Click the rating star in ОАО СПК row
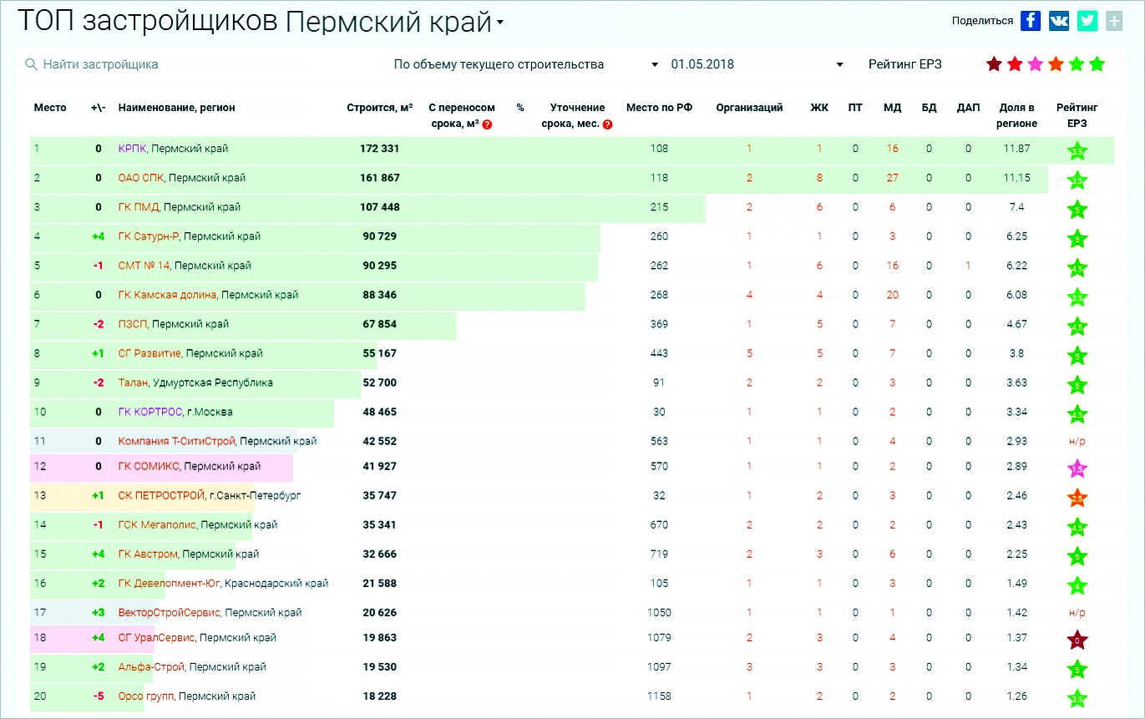The image size is (1145, 719). point(1077,180)
